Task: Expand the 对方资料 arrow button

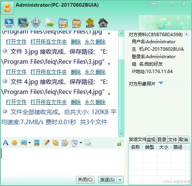Action: [187, 34]
